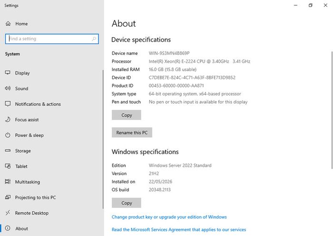Click the No pen or touch input text

[x=198, y=102]
